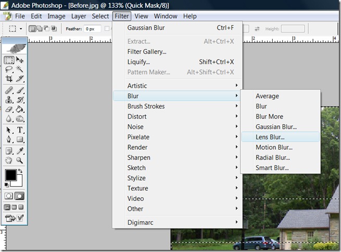This screenshot has height=252, width=341.
Task: Open the Select menu
Action: pyautogui.click(x=100, y=16)
